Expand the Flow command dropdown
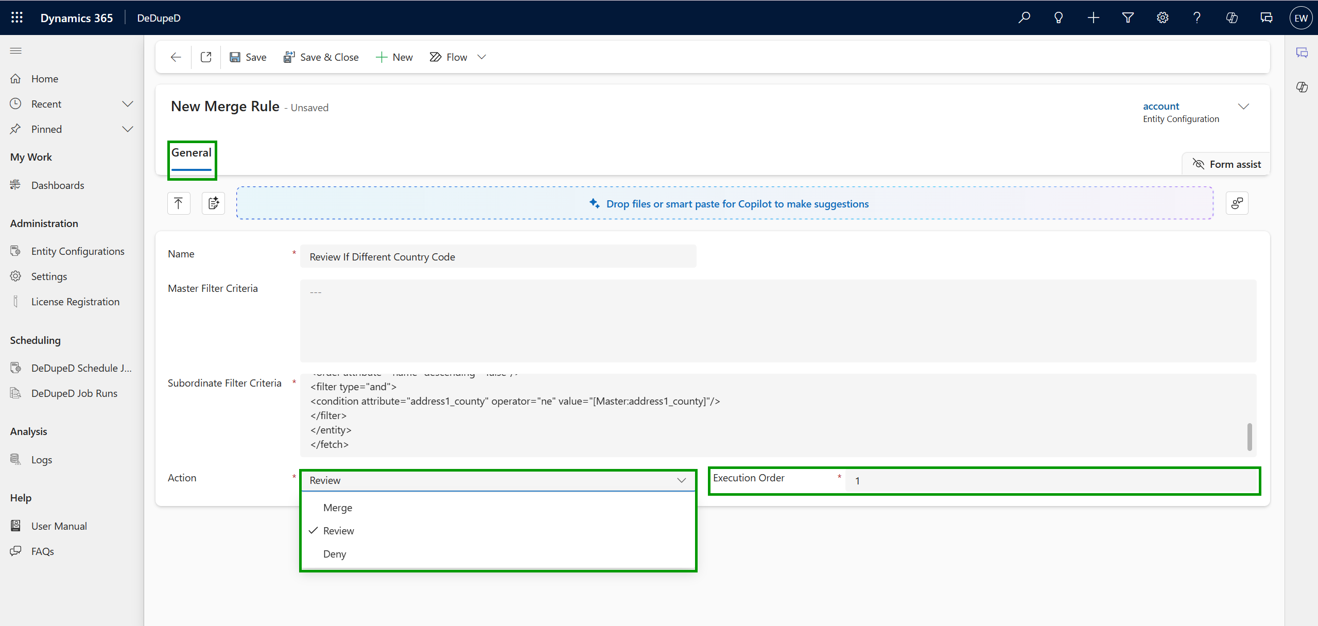Viewport: 1318px width, 626px height. [x=482, y=57]
